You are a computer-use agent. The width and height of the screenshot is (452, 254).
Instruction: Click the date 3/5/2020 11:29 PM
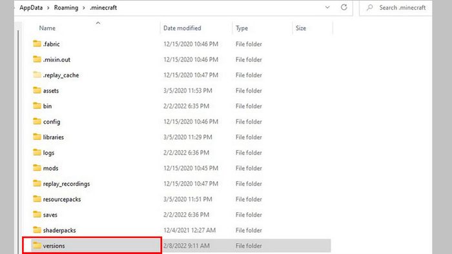pos(188,137)
